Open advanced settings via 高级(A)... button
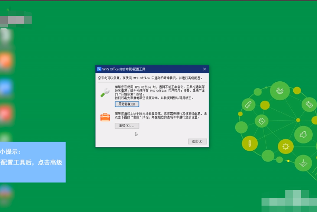317x212 pixels. pos(127,126)
